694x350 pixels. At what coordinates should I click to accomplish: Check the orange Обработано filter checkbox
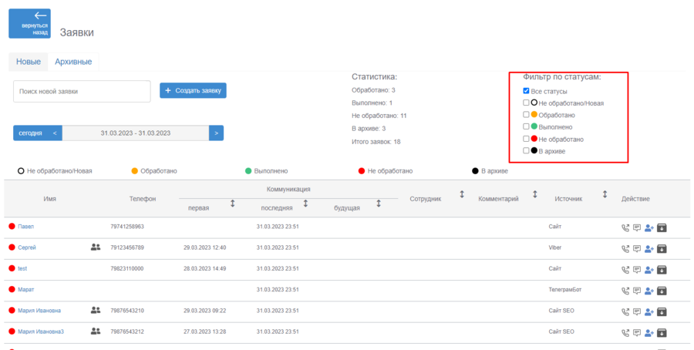coord(526,115)
